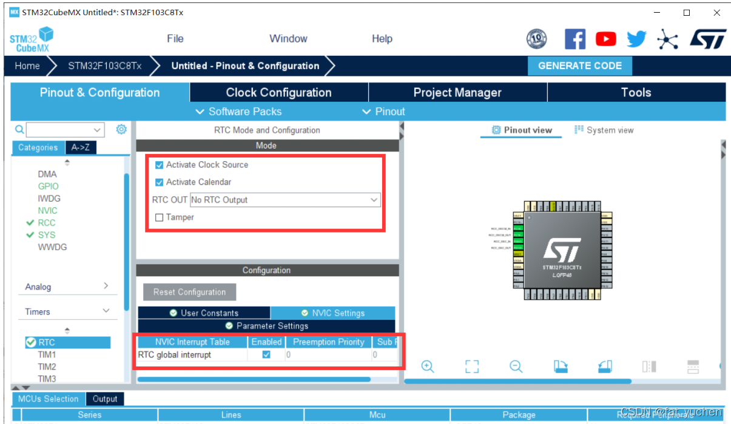Open the ST community network icon

(x=668, y=40)
